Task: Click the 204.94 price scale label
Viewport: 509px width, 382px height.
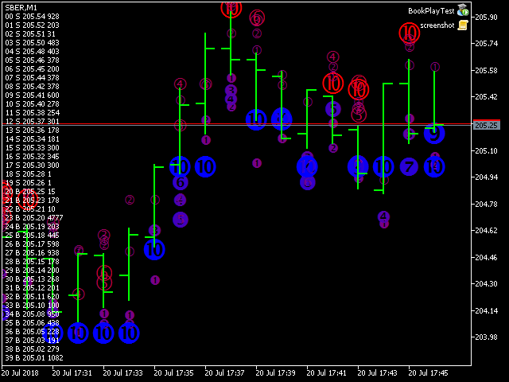Action: 486,177
